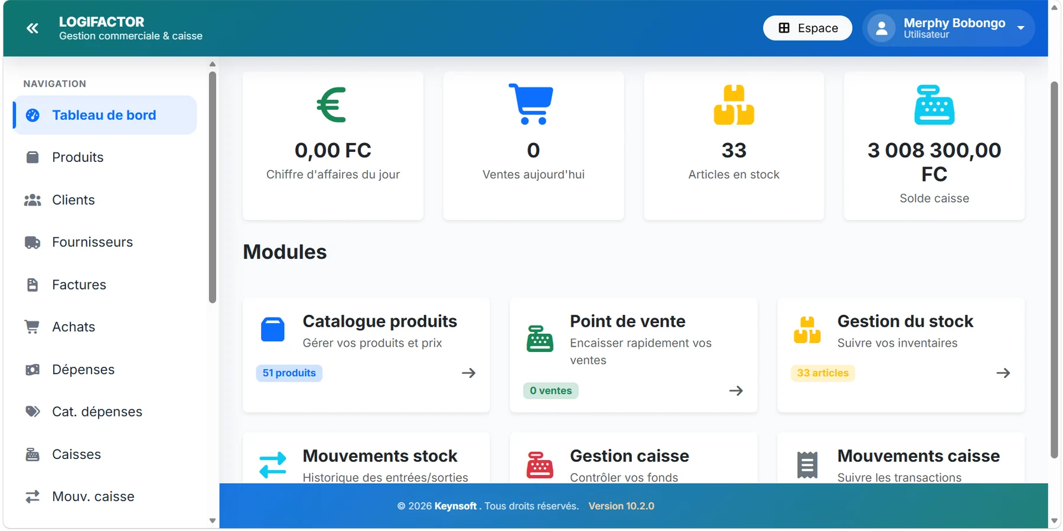Click Ventes aujourd'hui label
1063x531 pixels.
[x=533, y=174]
